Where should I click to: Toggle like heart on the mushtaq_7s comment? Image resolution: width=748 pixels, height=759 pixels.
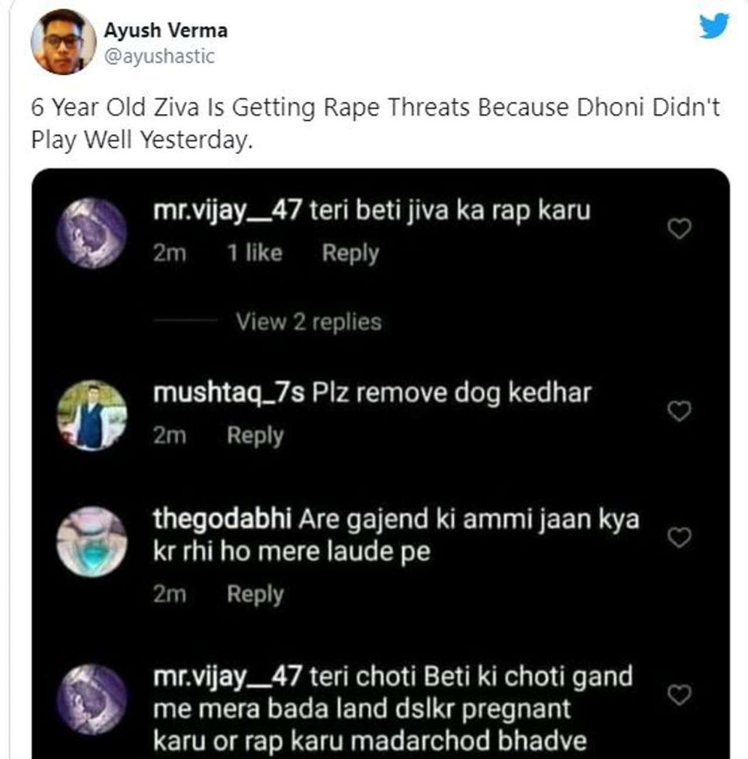click(x=679, y=412)
